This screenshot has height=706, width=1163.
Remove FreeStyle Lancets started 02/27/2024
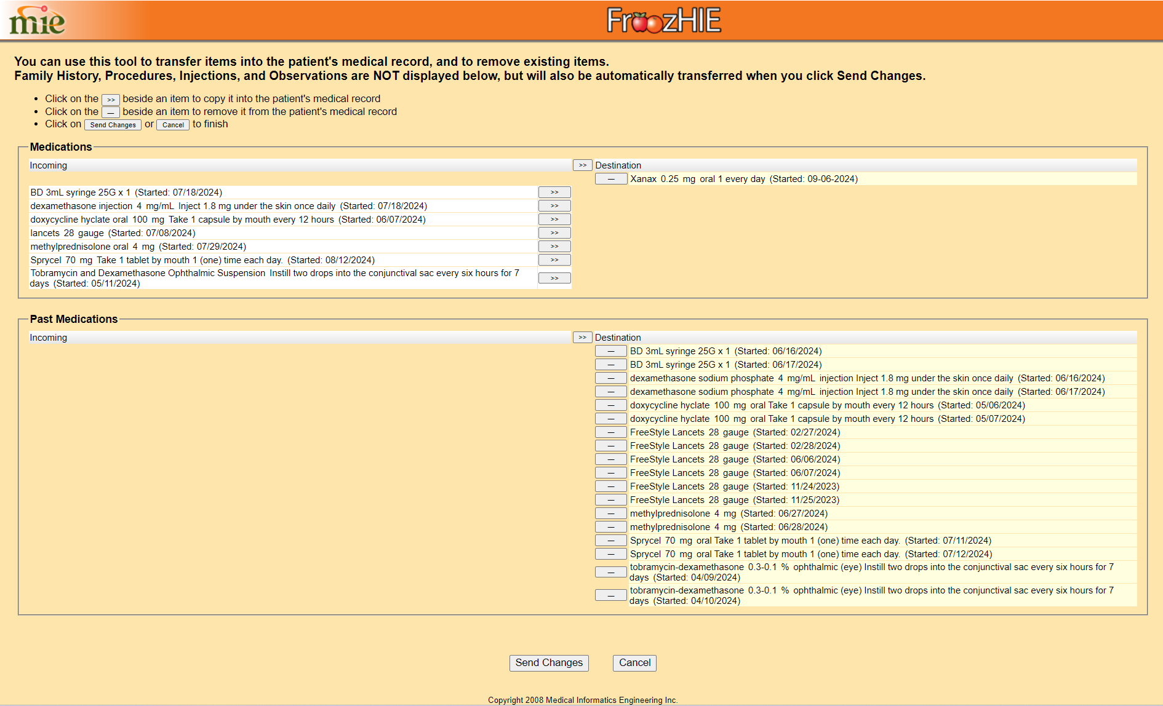(610, 432)
